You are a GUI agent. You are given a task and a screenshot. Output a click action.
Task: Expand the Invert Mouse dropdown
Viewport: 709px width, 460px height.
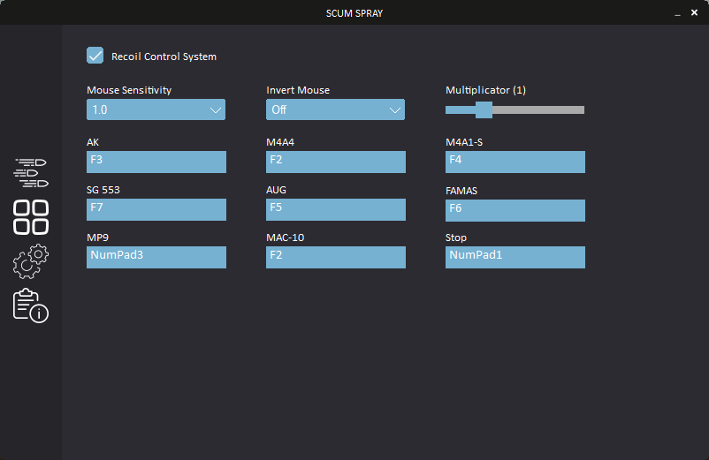tap(336, 109)
